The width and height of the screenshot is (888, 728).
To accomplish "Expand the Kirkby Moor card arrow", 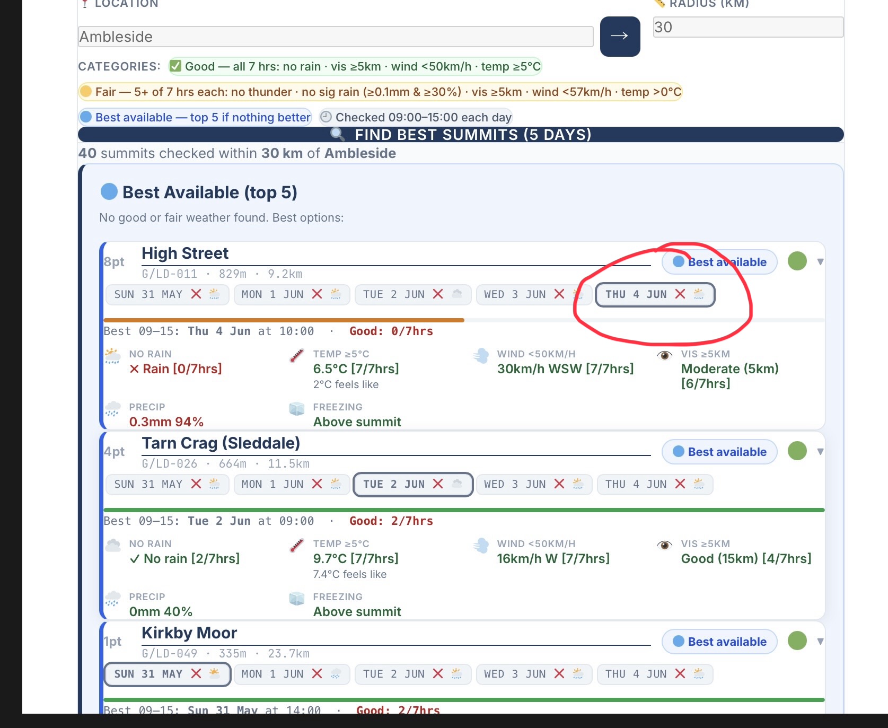I will point(820,642).
